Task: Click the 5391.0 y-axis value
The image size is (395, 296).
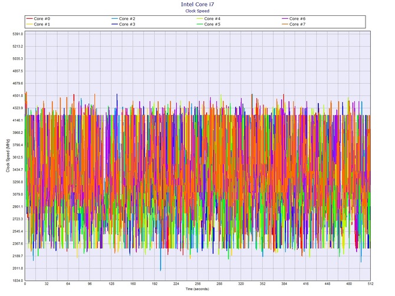Action: click(18, 34)
